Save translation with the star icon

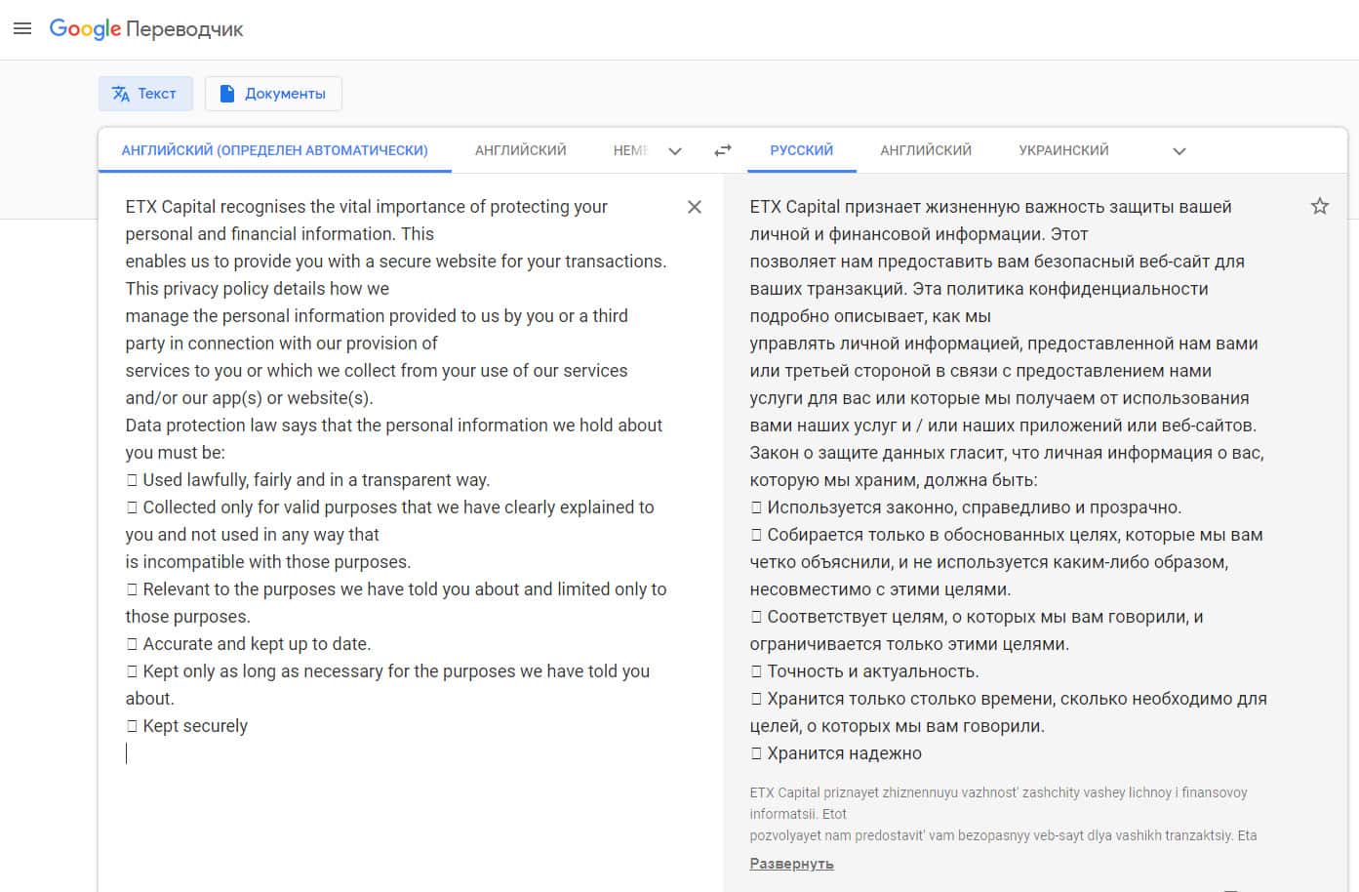1320,206
